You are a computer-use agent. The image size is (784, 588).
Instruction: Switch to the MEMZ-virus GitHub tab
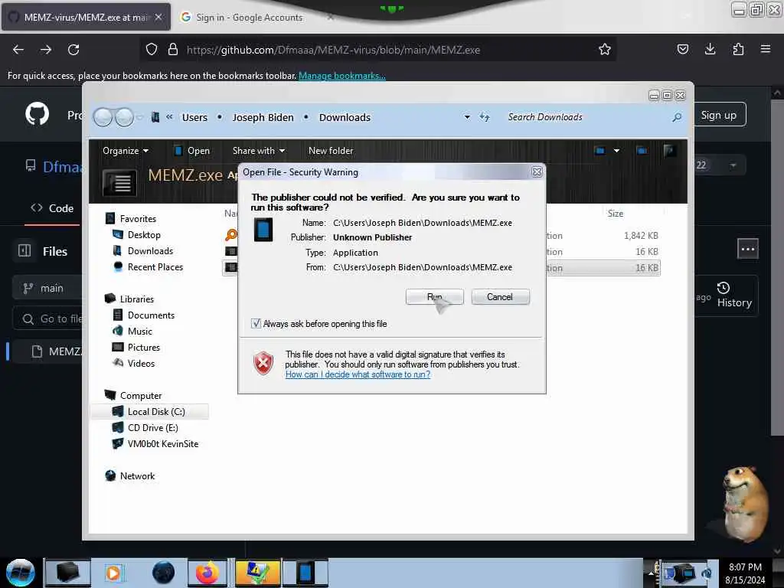(x=86, y=17)
